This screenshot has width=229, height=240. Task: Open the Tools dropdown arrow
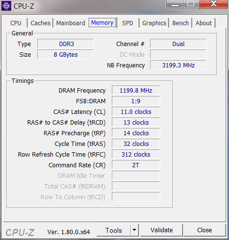(135, 230)
